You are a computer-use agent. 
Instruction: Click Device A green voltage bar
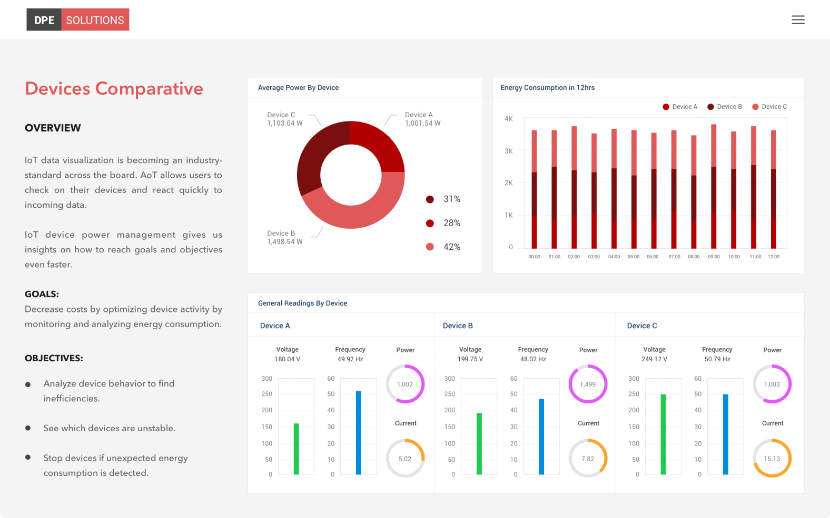point(296,449)
